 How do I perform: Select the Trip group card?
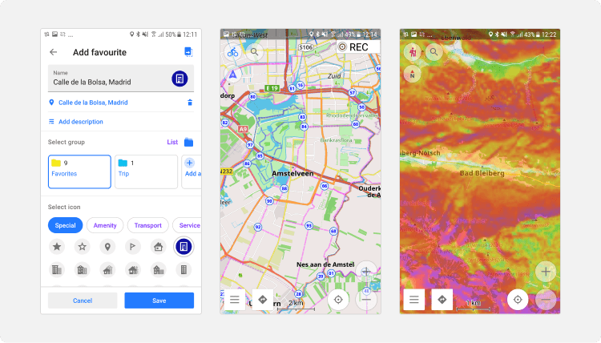(145, 171)
